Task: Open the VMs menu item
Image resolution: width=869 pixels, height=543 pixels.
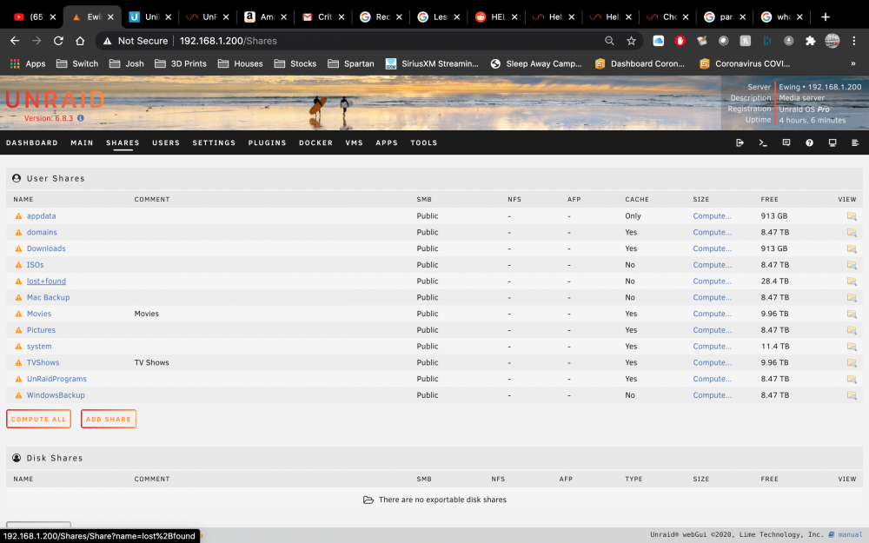Action: pos(355,143)
